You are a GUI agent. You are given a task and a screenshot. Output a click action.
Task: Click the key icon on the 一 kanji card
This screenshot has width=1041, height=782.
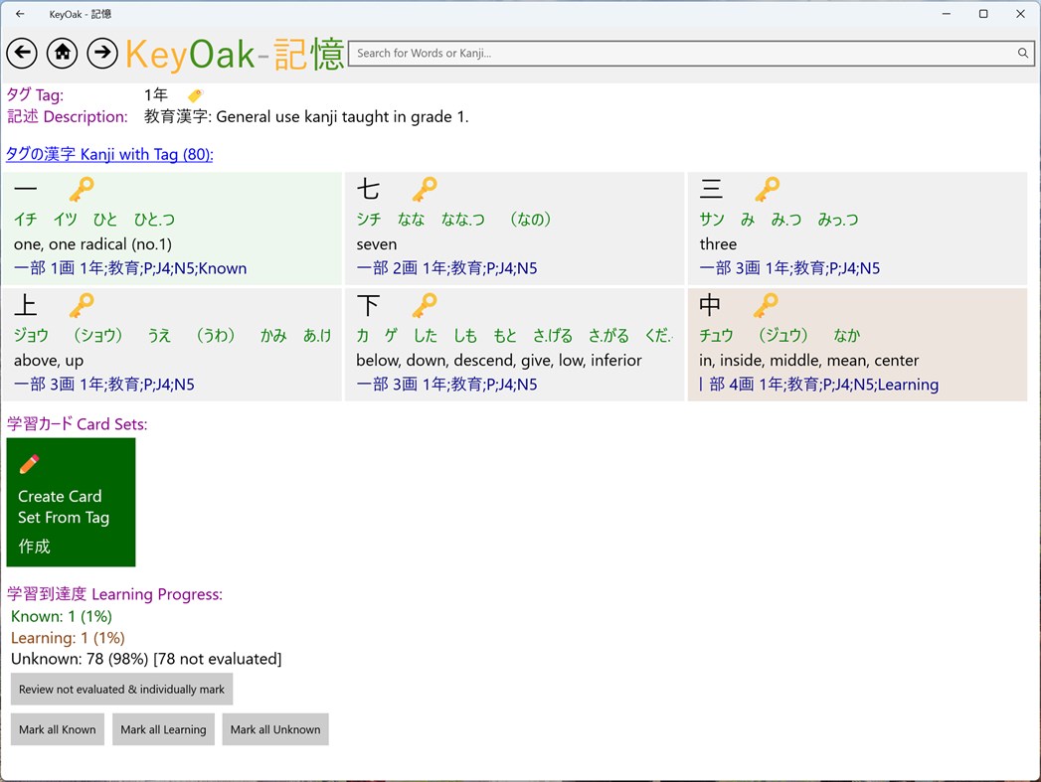coord(82,189)
